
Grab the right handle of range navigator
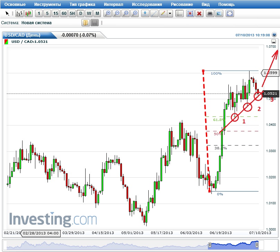[257, 245]
